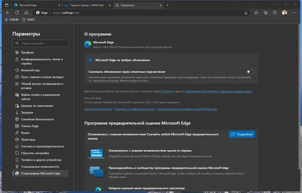
Task: Open Телефон и другие устройства section
Action: (40, 160)
